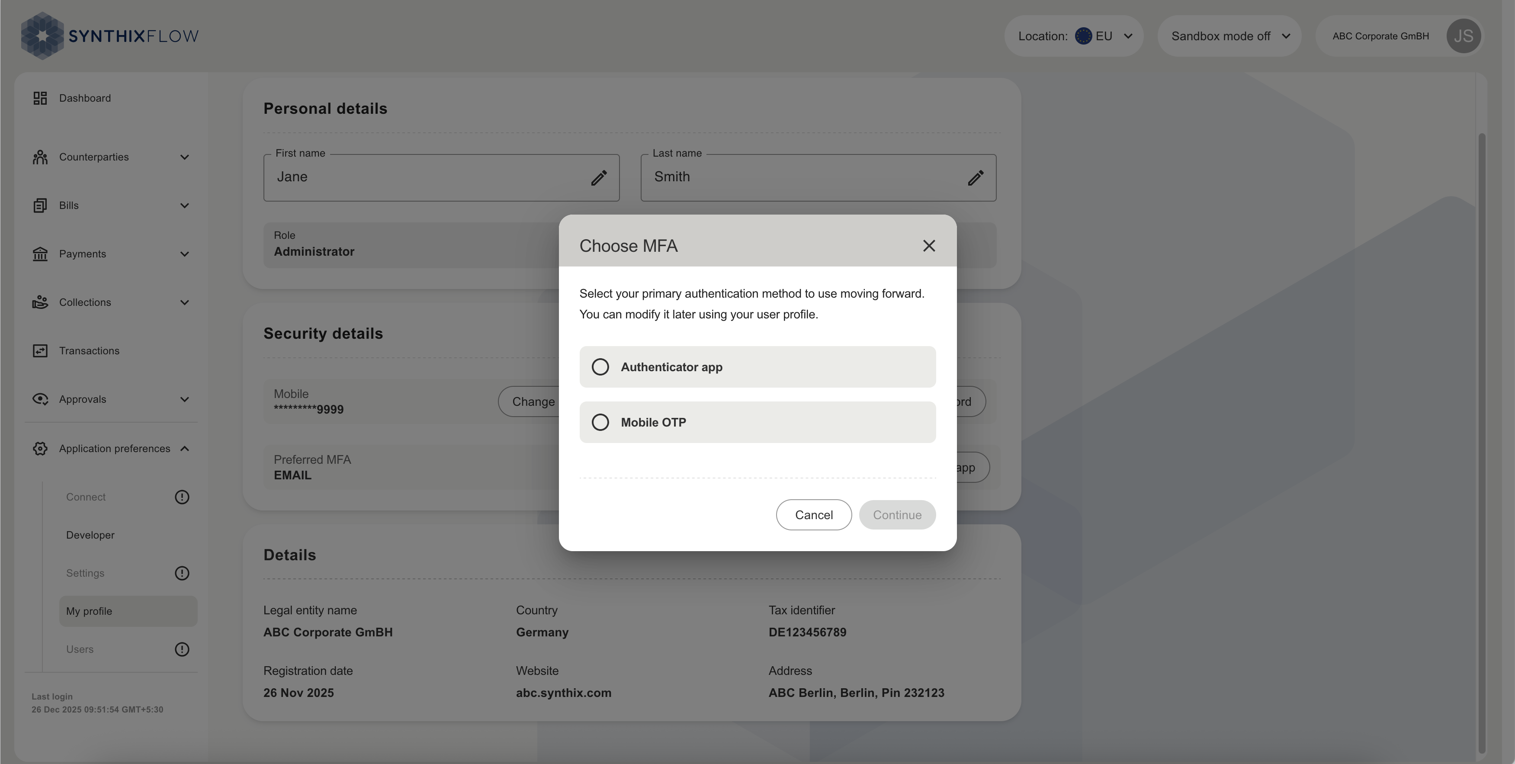Screen dimensions: 1515x764
Task: Click the Last name field
Action: tap(818, 178)
